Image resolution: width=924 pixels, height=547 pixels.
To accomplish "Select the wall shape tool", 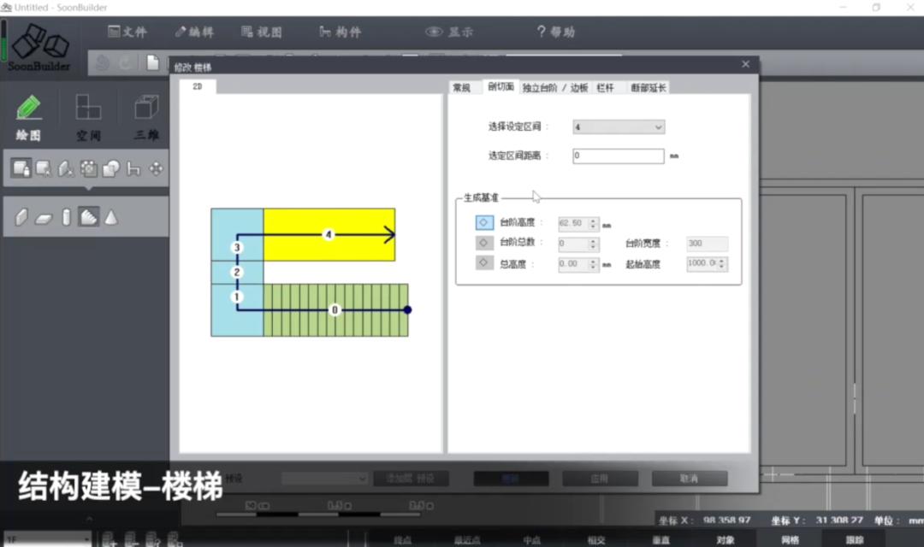I will (x=21, y=217).
